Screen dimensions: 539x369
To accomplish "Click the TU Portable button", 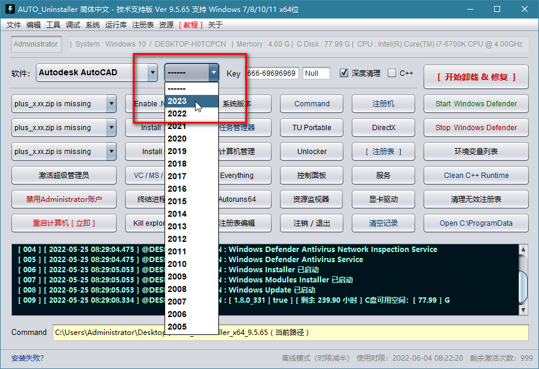I will 312,128.
